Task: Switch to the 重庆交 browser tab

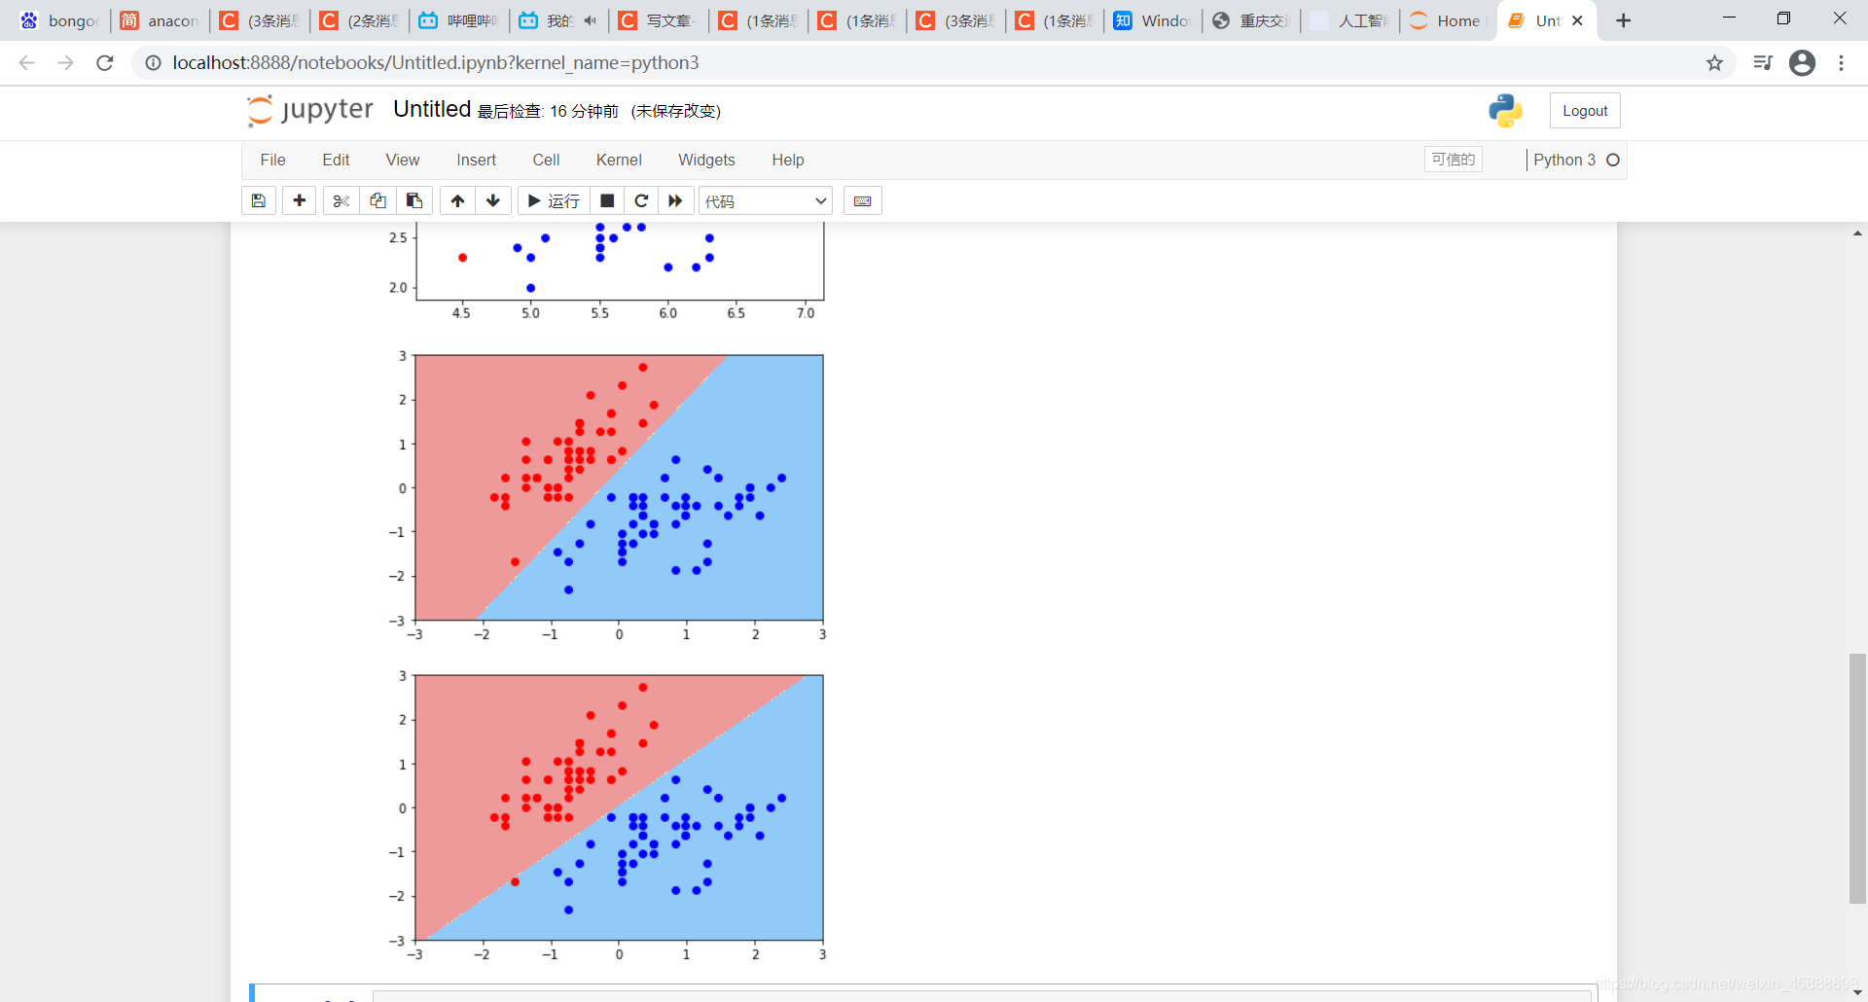Action: click(1253, 20)
